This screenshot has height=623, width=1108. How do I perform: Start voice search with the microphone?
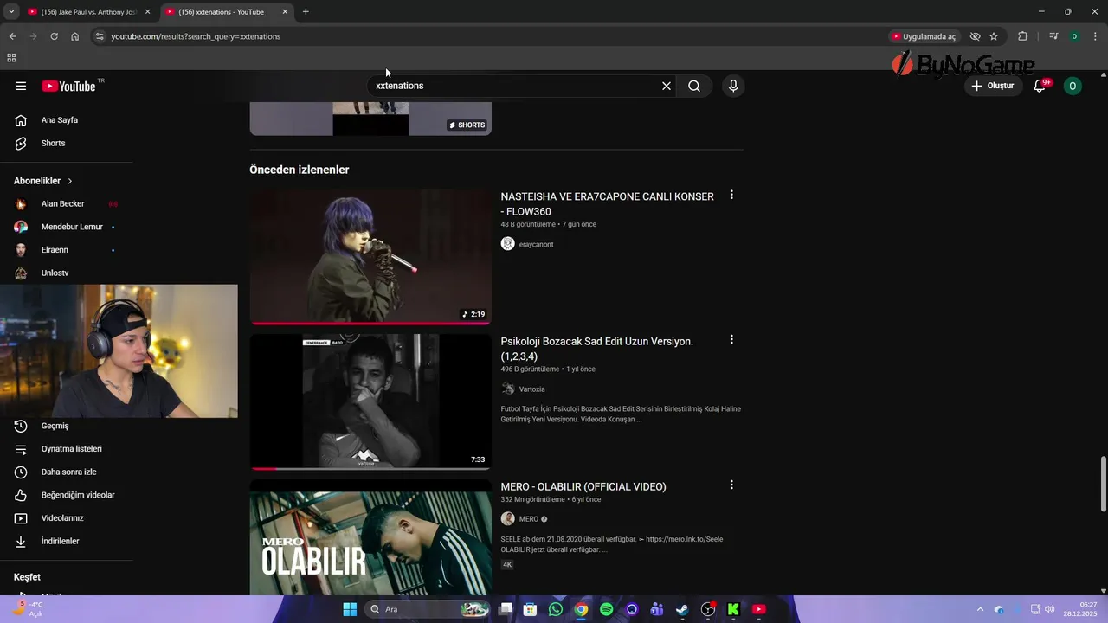pyautogui.click(x=733, y=86)
